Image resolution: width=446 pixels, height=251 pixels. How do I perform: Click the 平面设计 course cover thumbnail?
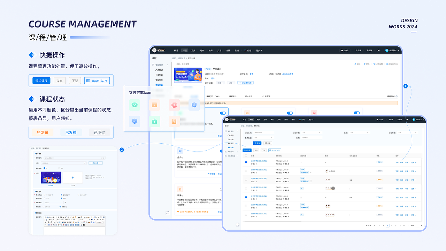pyautogui.click(x=188, y=75)
